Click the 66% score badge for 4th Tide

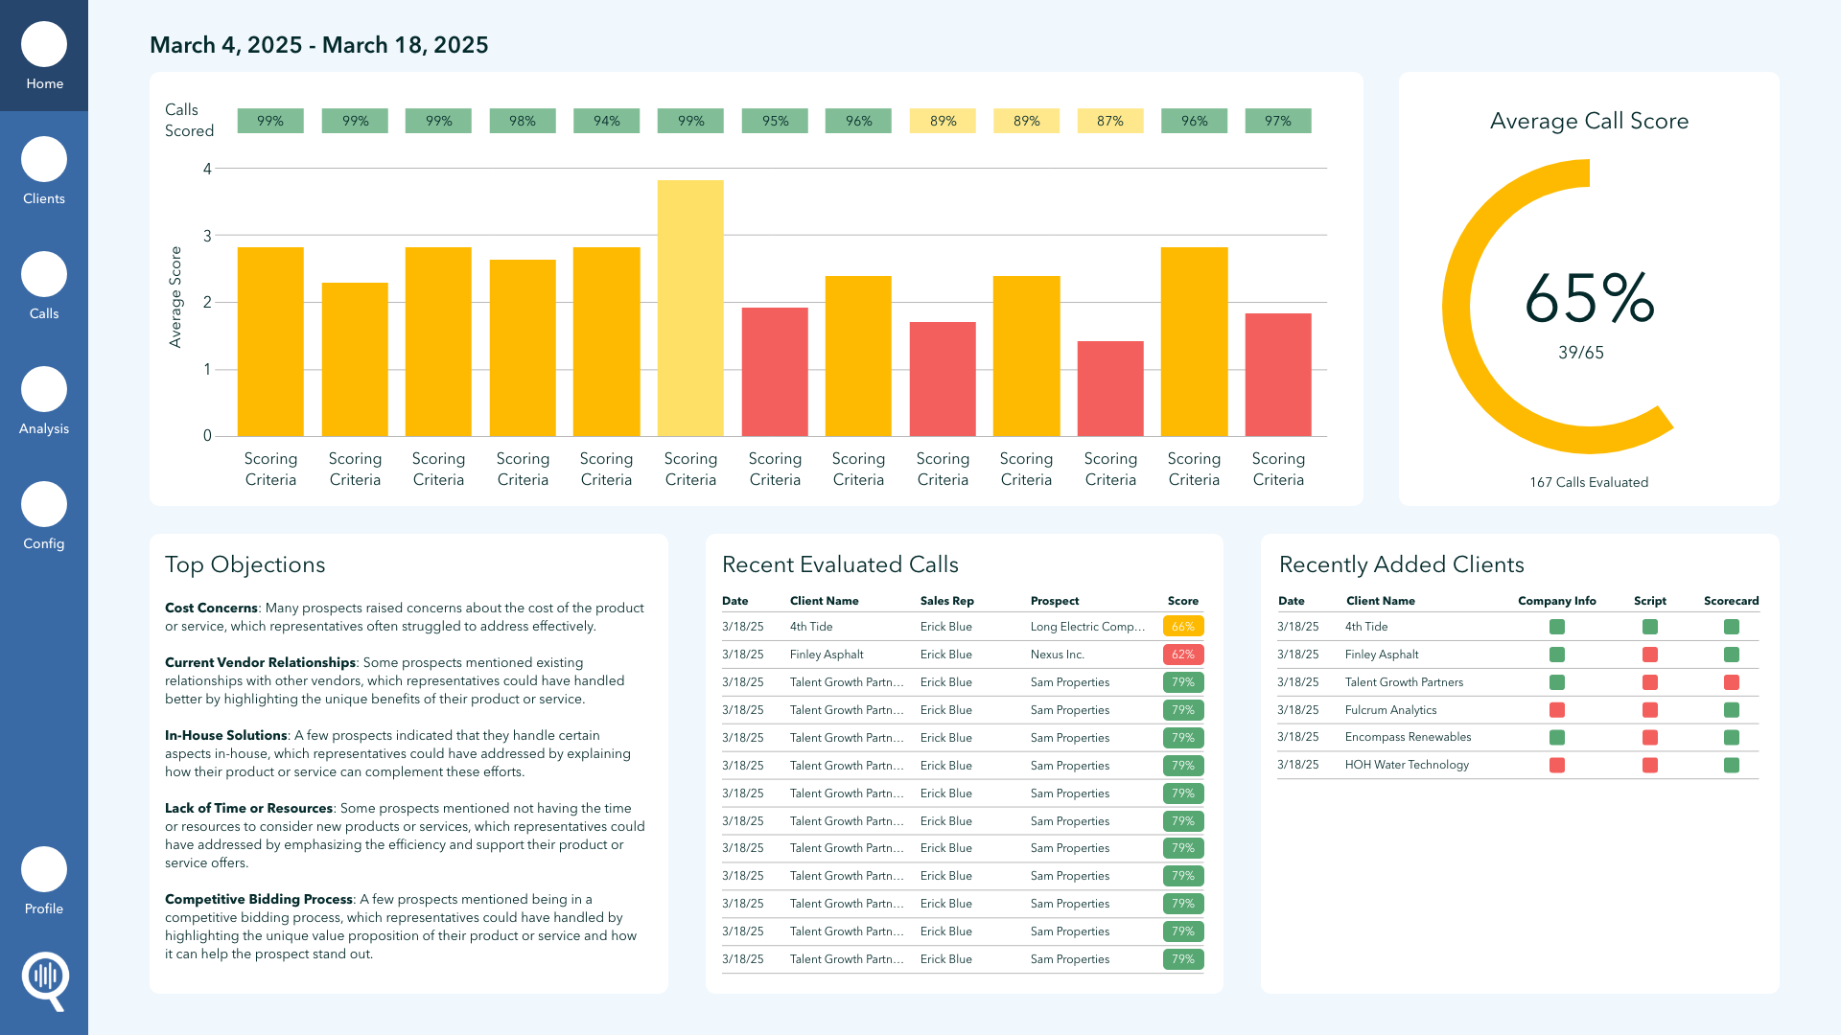[x=1182, y=627]
